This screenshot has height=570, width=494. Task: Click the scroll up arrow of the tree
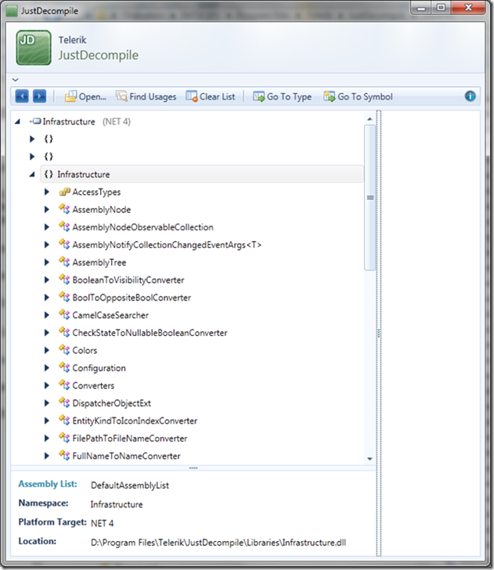tap(370, 119)
